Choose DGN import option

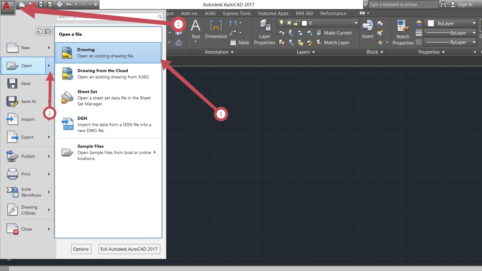[x=108, y=124]
